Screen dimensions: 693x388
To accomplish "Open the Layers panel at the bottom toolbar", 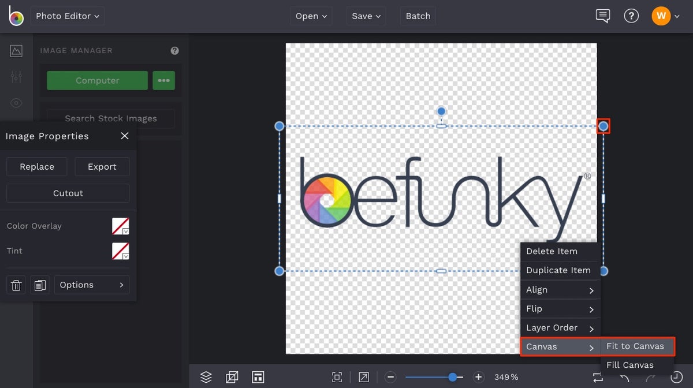I will point(206,376).
